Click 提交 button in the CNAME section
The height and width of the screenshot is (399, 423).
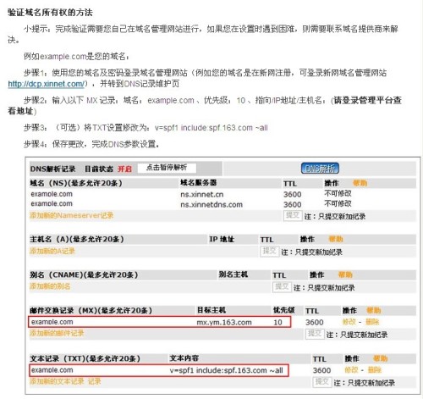point(282,287)
